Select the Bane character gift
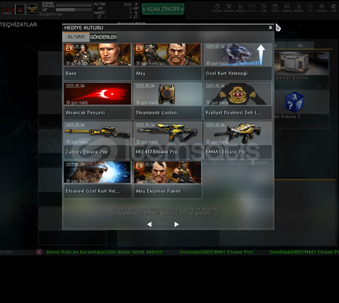Screen dimensions: 339x303 [97, 61]
